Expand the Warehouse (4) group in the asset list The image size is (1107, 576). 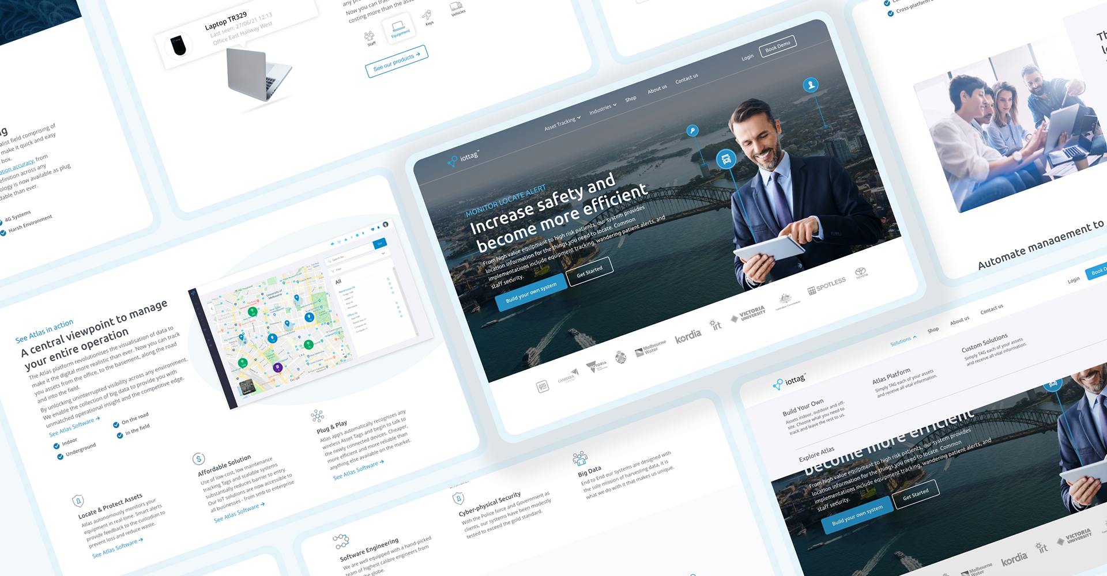pyautogui.click(x=347, y=289)
